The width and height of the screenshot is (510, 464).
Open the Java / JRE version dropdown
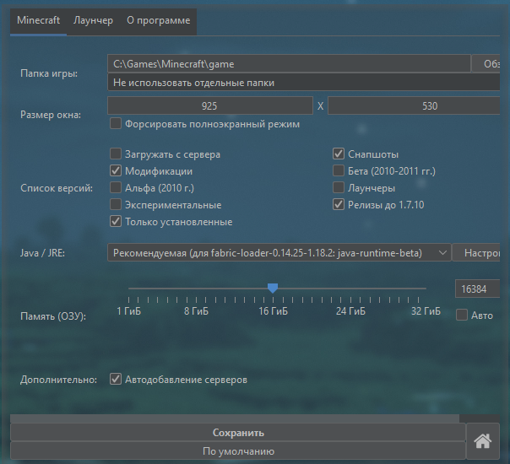(279, 252)
